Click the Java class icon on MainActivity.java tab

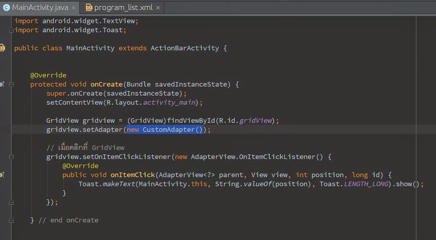click(6, 8)
